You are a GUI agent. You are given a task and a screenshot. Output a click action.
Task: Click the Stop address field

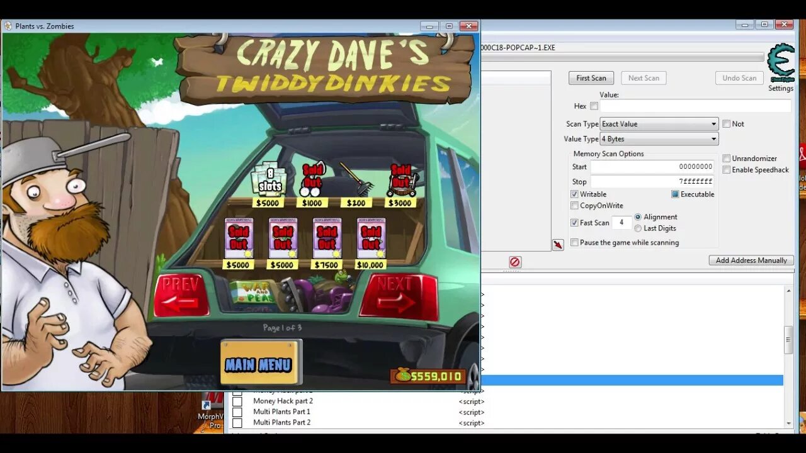pyautogui.click(x=652, y=181)
